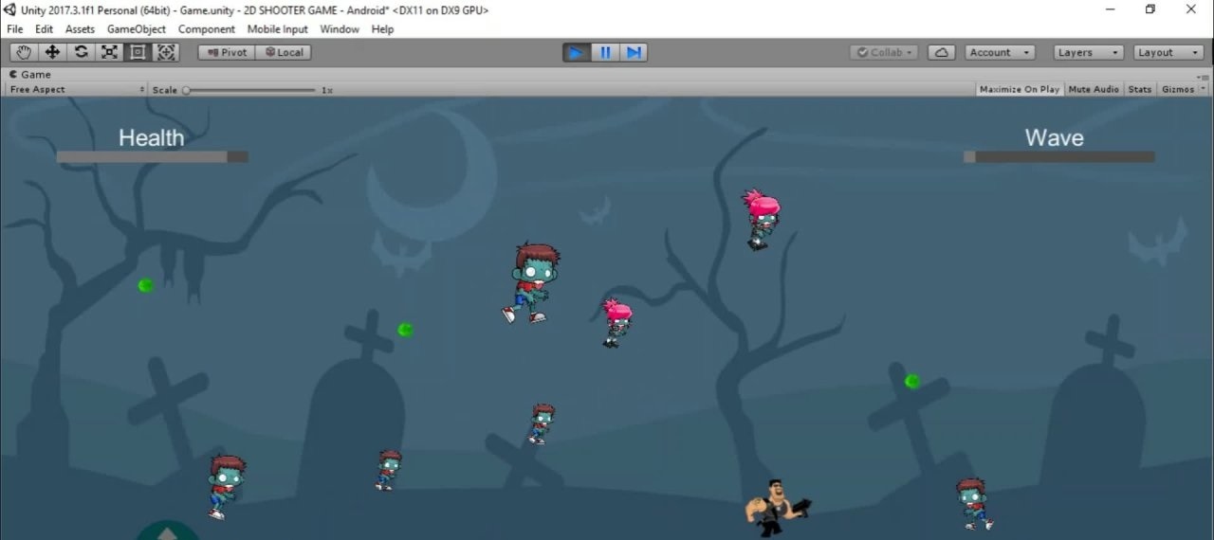Viewport: 1214px width, 540px height.
Task: Select the Hand tool in the toolbar
Action: 24,52
